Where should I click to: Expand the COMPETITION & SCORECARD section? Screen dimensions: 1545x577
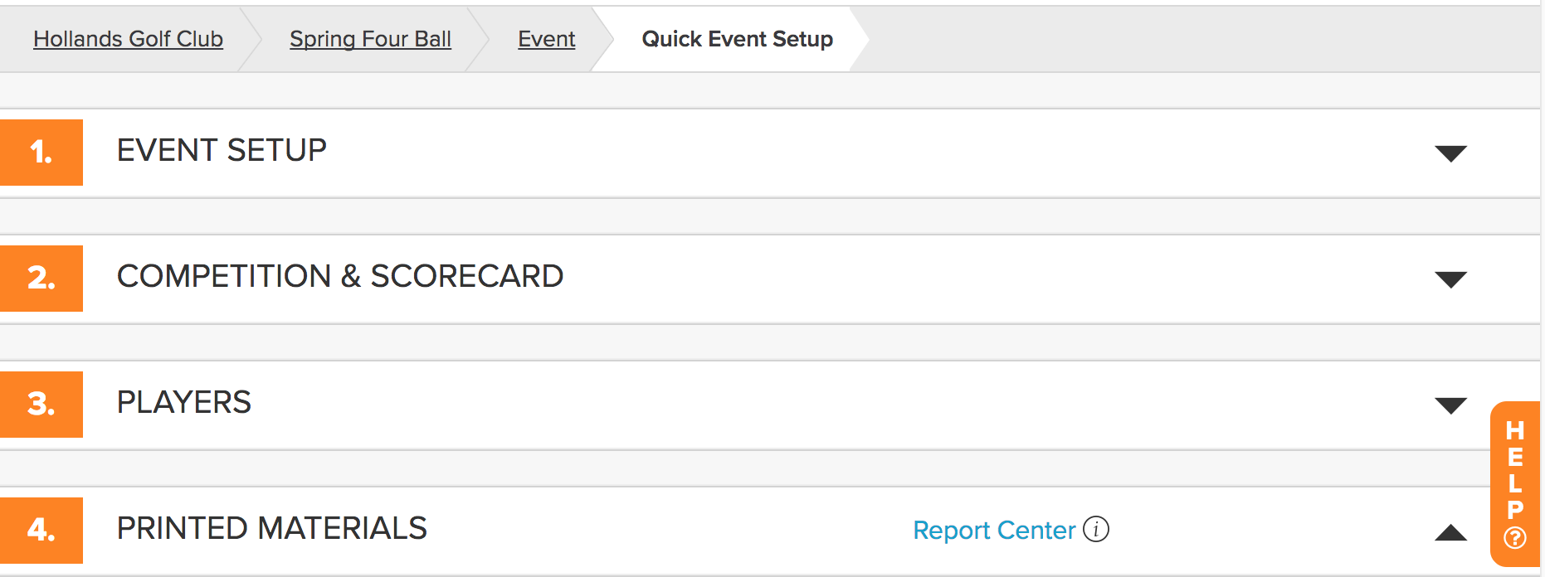coord(1451,279)
